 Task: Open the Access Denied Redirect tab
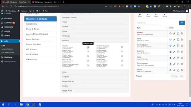click(x=41, y=34)
